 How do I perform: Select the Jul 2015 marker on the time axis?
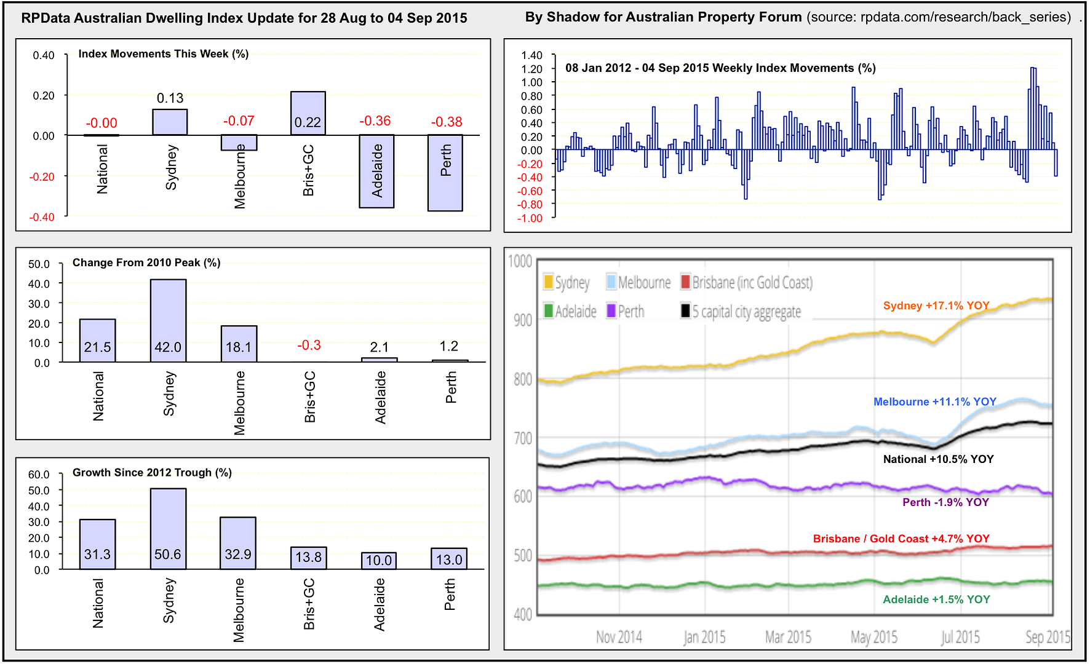[960, 637]
